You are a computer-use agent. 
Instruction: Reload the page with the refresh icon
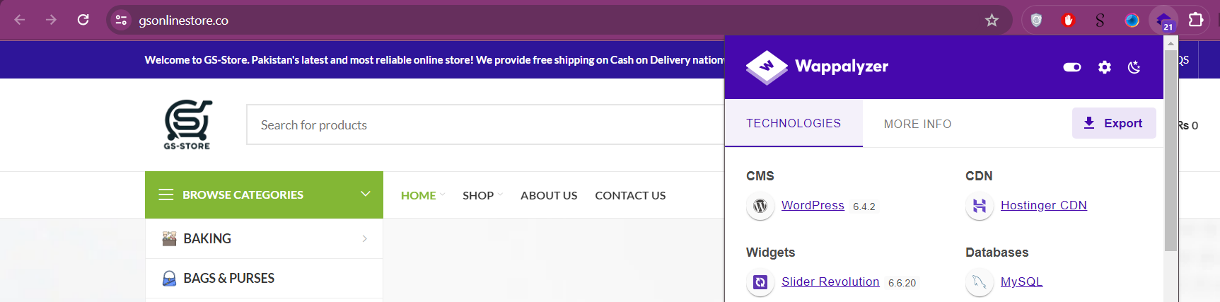[x=83, y=20]
